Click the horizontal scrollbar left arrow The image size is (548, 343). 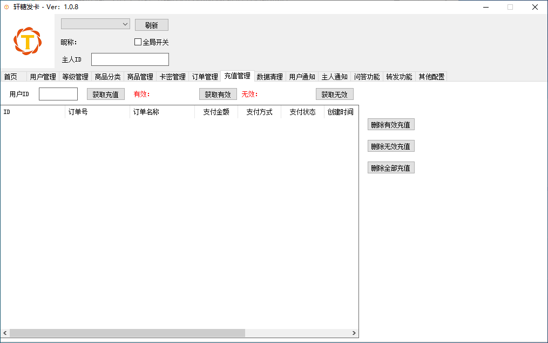pyautogui.click(x=5, y=333)
